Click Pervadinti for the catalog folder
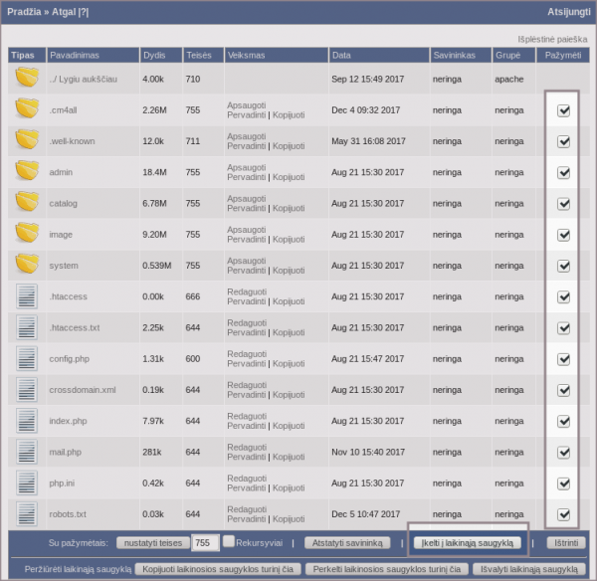The image size is (597, 581). (247, 208)
